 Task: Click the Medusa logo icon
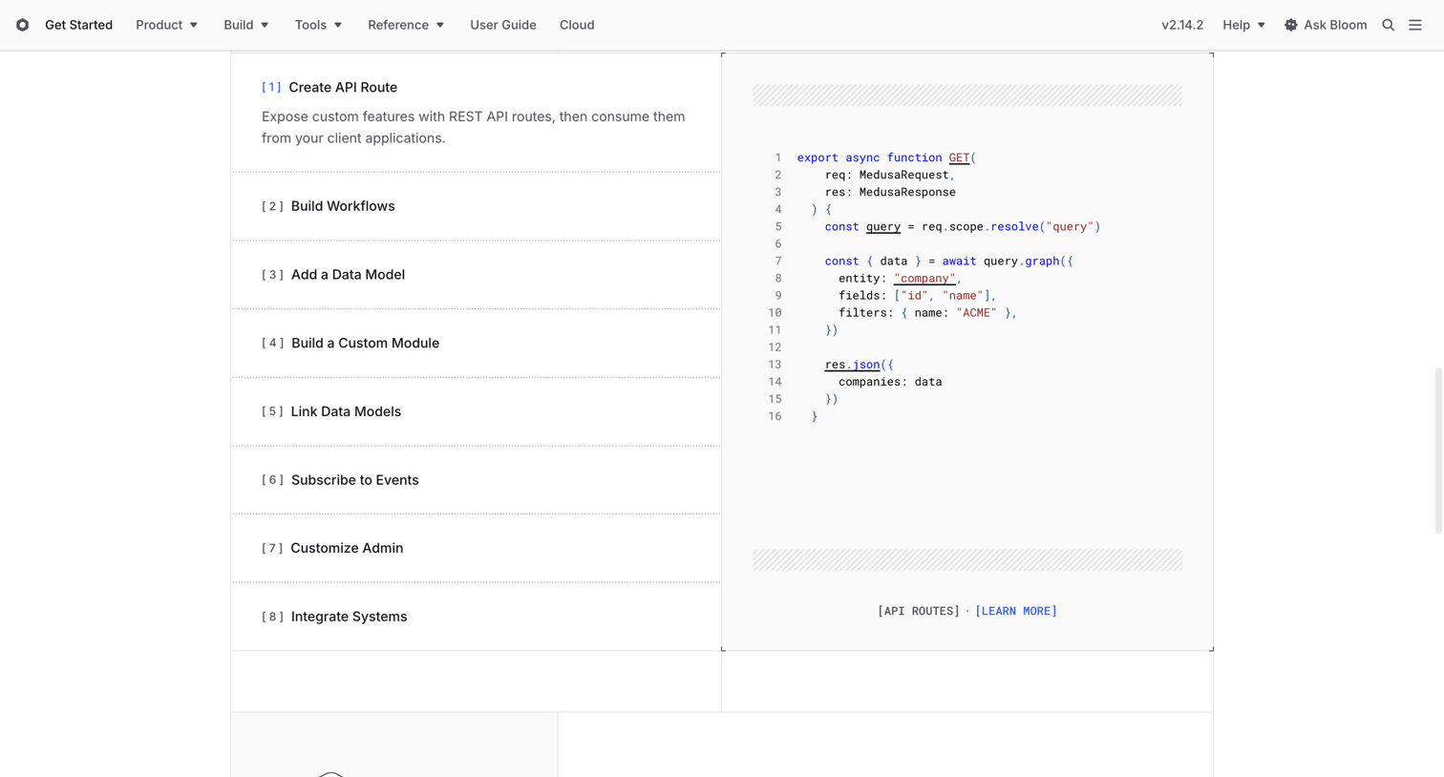pyautogui.click(x=22, y=25)
